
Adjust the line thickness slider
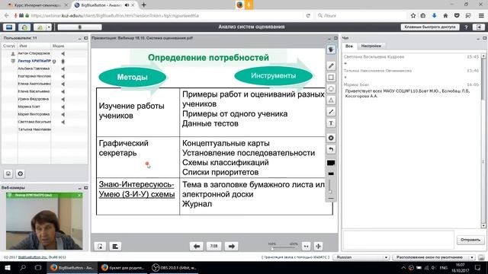(x=330, y=187)
